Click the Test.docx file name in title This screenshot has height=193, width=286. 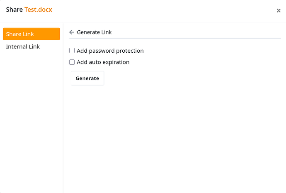point(38,10)
